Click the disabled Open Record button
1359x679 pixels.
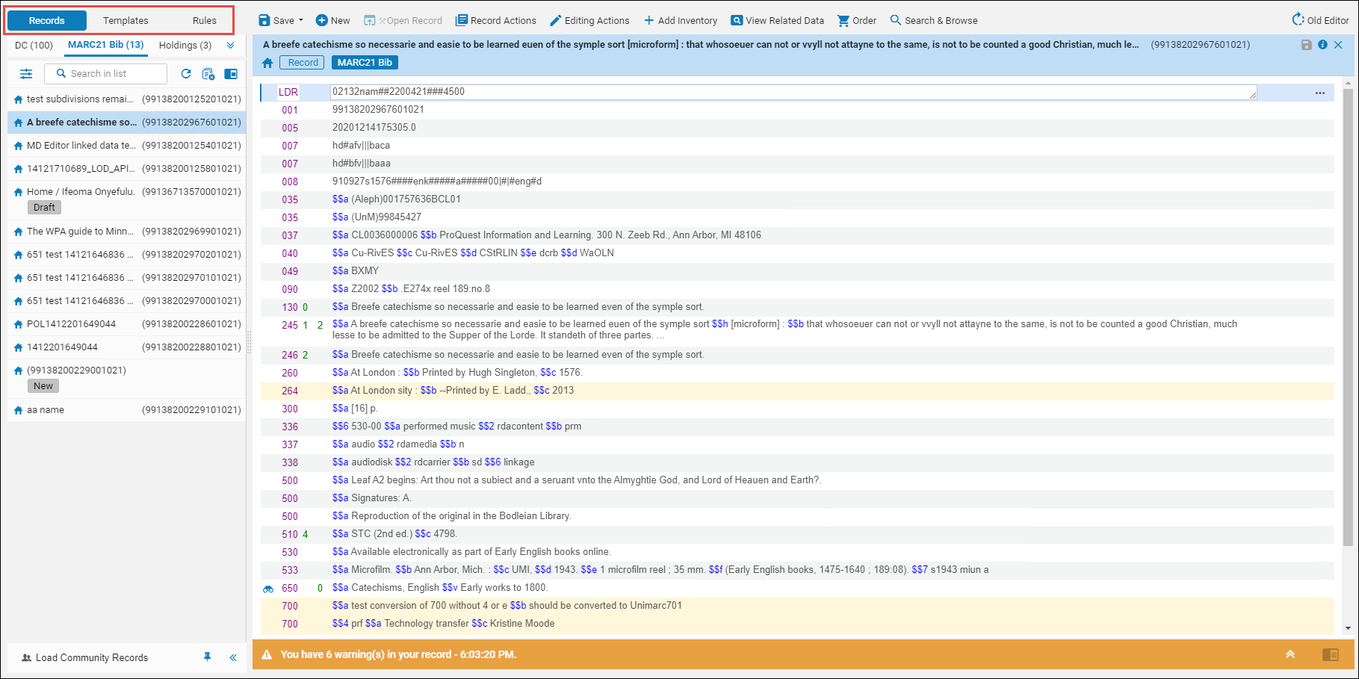tap(403, 21)
